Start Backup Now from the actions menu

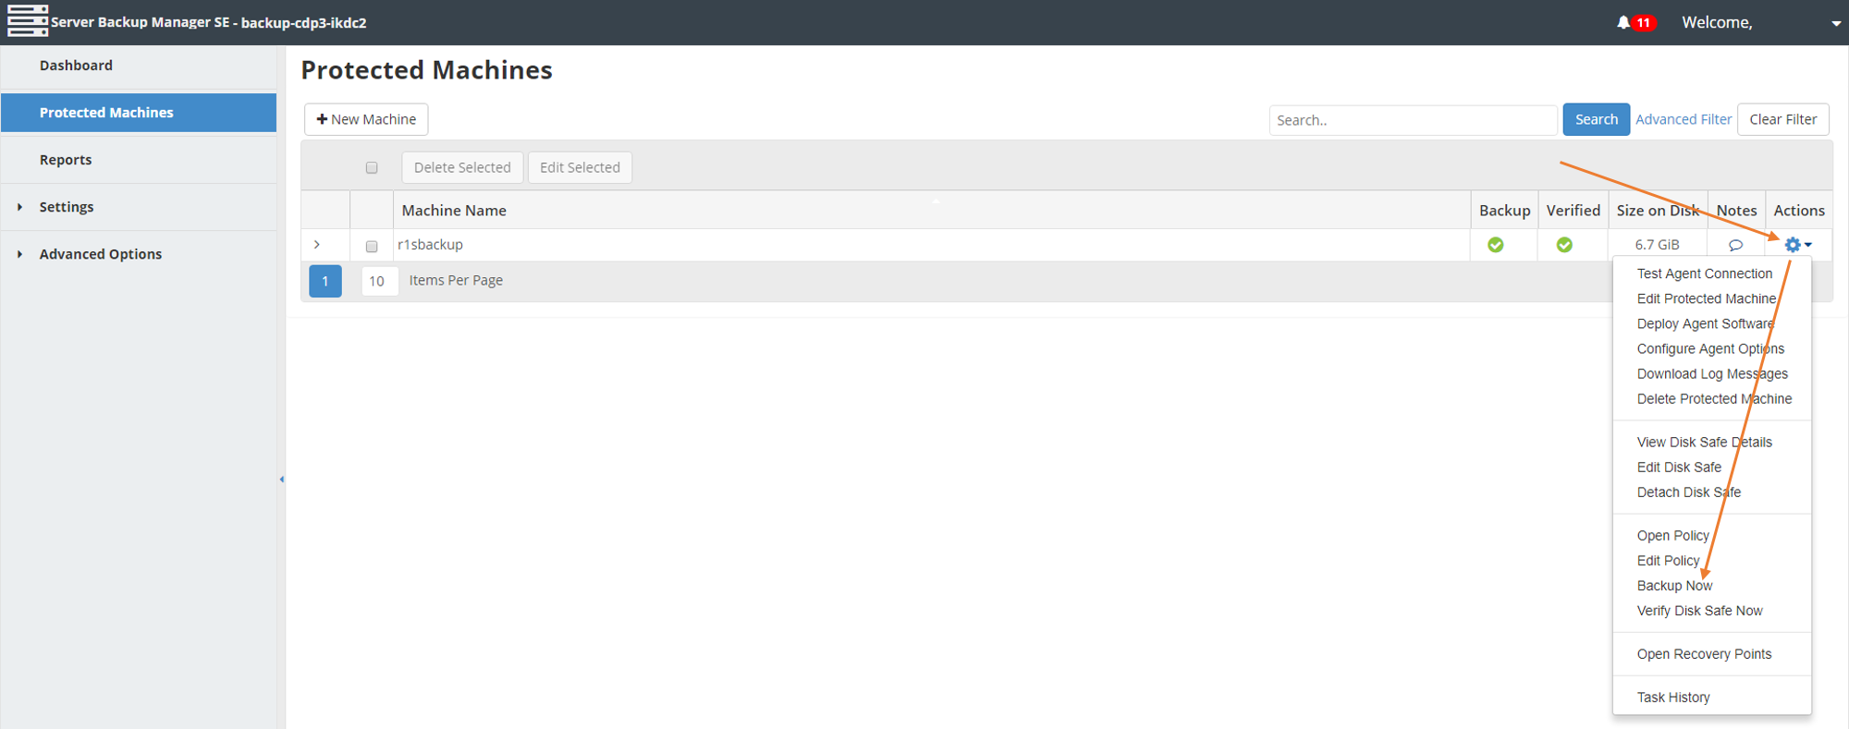click(1674, 585)
